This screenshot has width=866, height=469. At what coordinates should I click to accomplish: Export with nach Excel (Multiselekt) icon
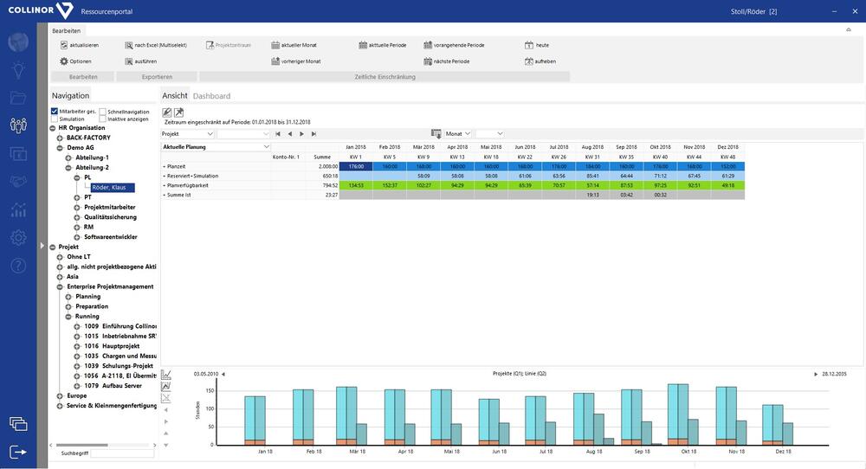click(128, 45)
